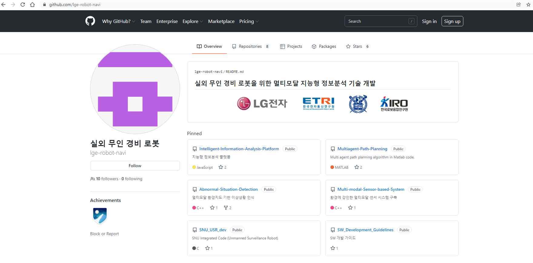
Task: Expand the Why GitHub? menu
Action: point(118,21)
